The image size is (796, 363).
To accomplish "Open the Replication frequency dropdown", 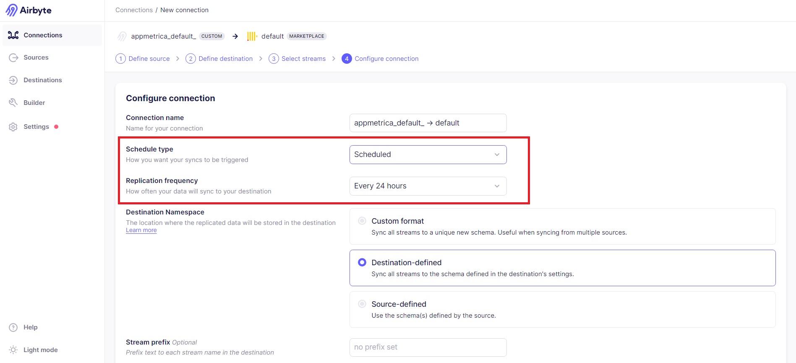I will (428, 186).
